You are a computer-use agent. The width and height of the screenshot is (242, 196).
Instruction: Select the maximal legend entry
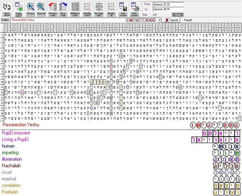[9, 179]
